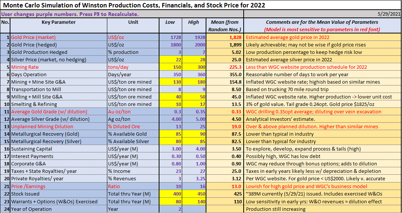The image size is (402, 213).
Task: Select the date cell 5/29/2021
Action: (x=323, y=14)
